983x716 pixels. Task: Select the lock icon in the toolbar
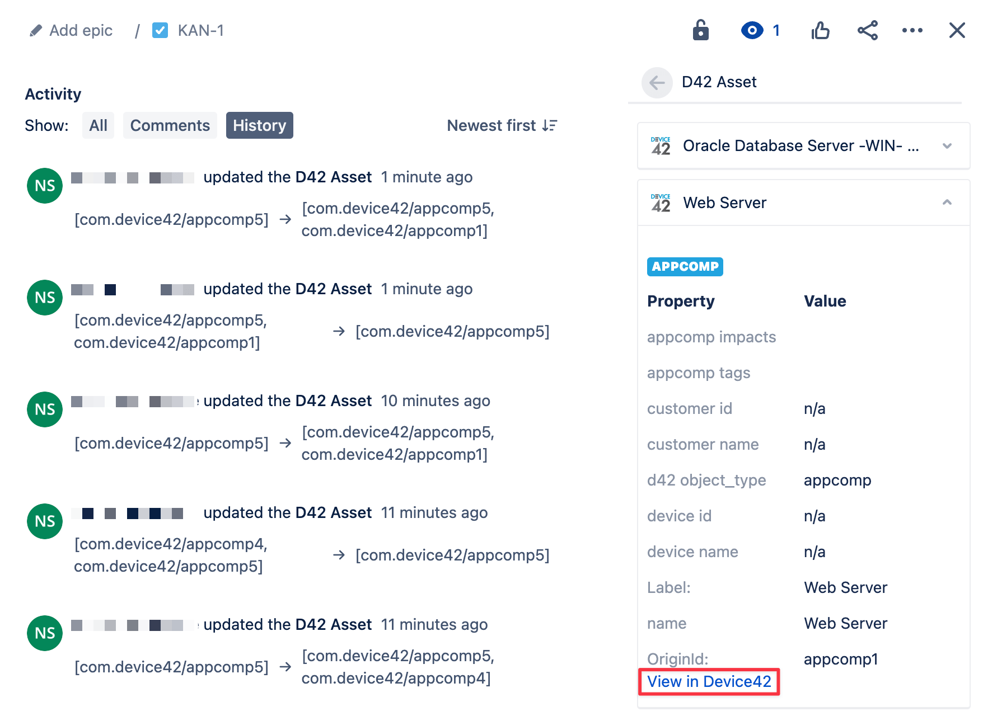[700, 31]
